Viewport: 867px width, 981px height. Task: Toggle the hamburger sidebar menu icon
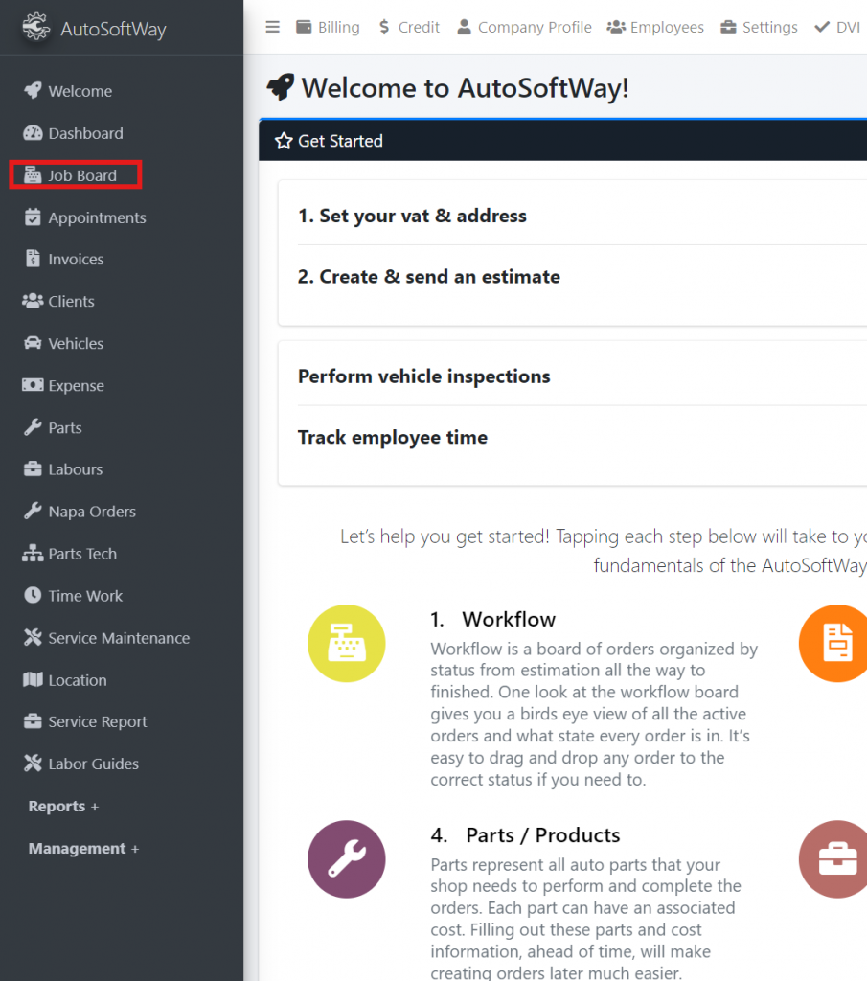coord(273,27)
